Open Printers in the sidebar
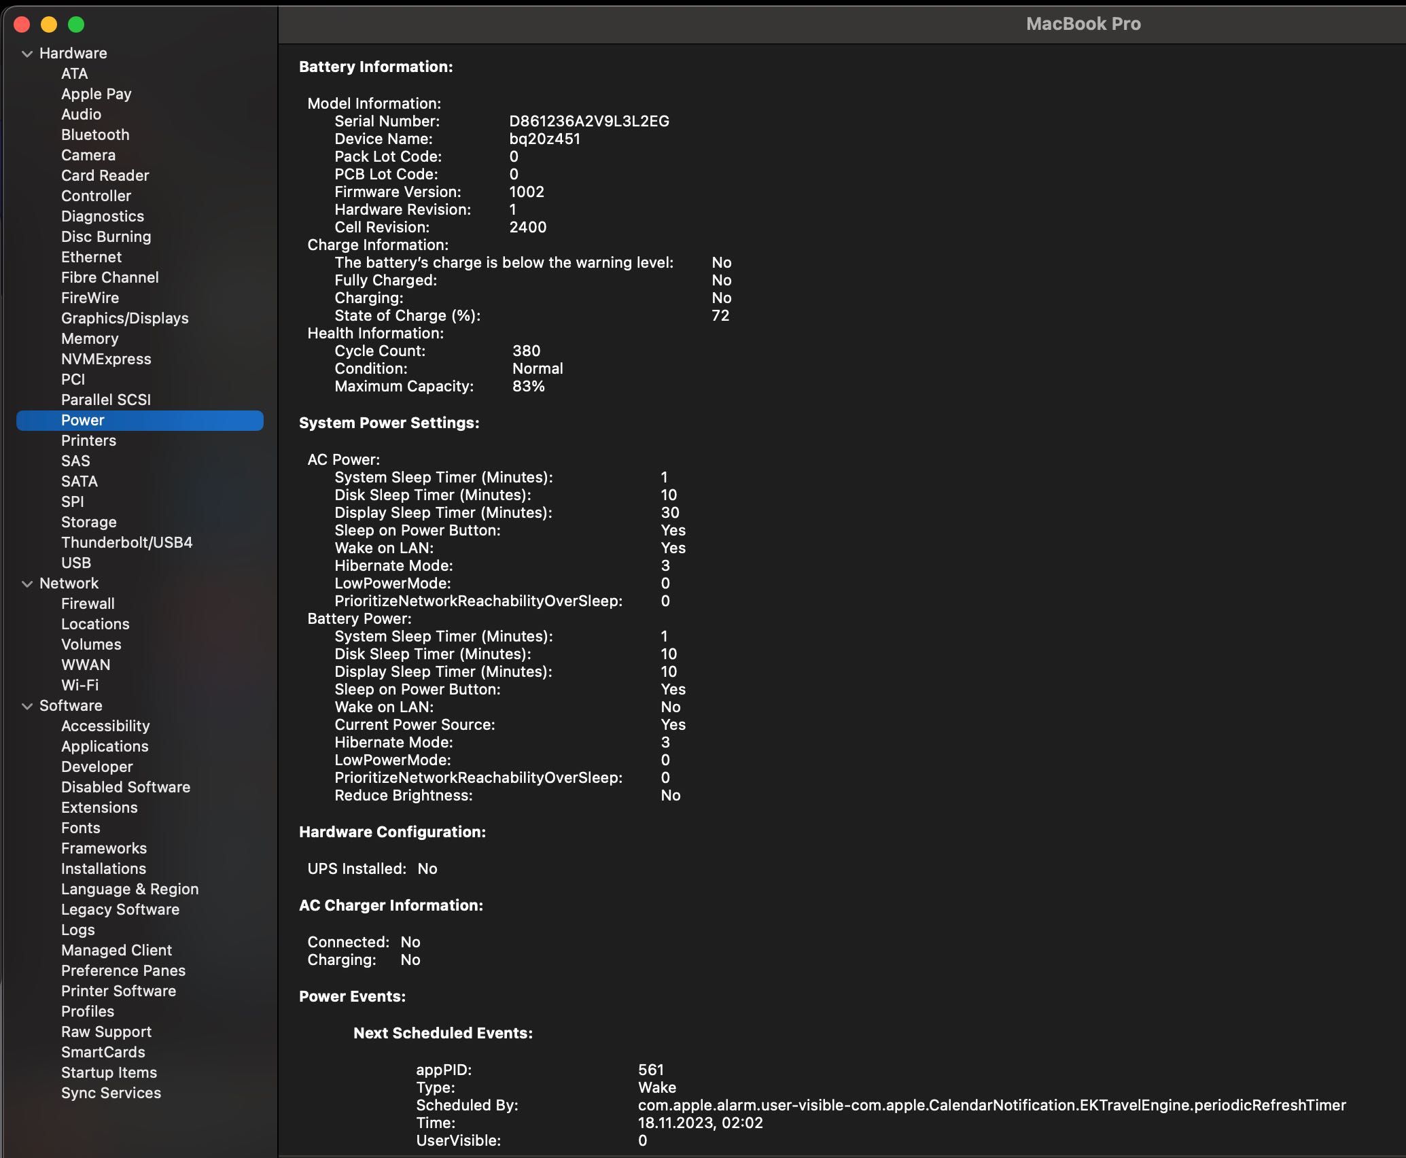The height and width of the screenshot is (1158, 1406). click(88, 440)
